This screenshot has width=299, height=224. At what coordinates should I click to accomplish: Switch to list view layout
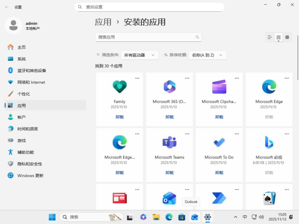click(x=270, y=37)
